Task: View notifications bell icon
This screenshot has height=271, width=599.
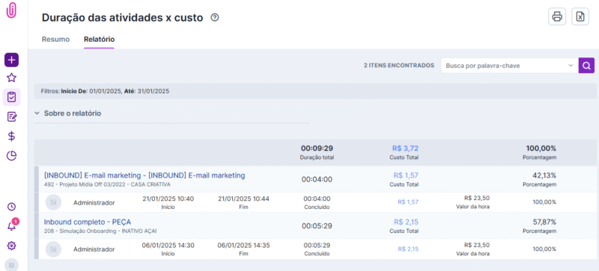Action: point(11,225)
